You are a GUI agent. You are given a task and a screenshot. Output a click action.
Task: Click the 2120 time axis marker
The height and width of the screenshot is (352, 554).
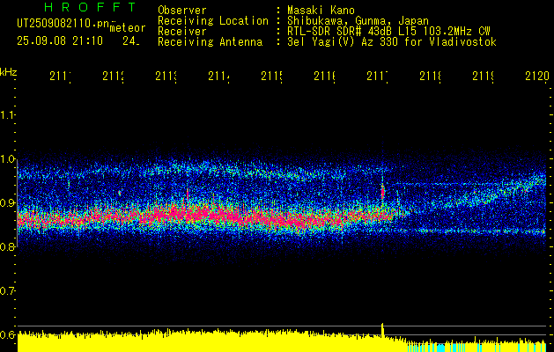[x=537, y=77]
